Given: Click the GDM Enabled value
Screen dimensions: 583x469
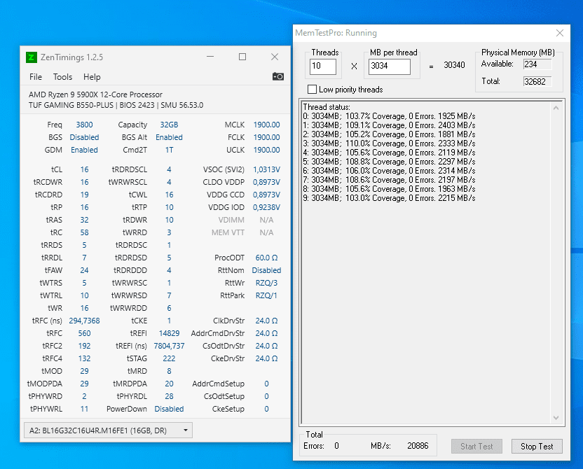Looking at the screenshot, I should coord(84,150).
